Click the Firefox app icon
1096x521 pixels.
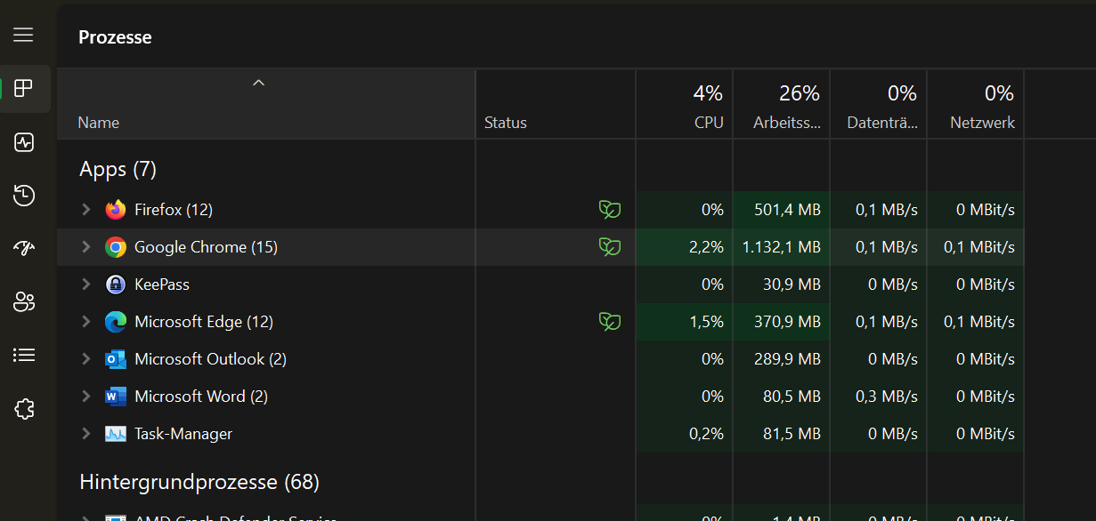116,210
